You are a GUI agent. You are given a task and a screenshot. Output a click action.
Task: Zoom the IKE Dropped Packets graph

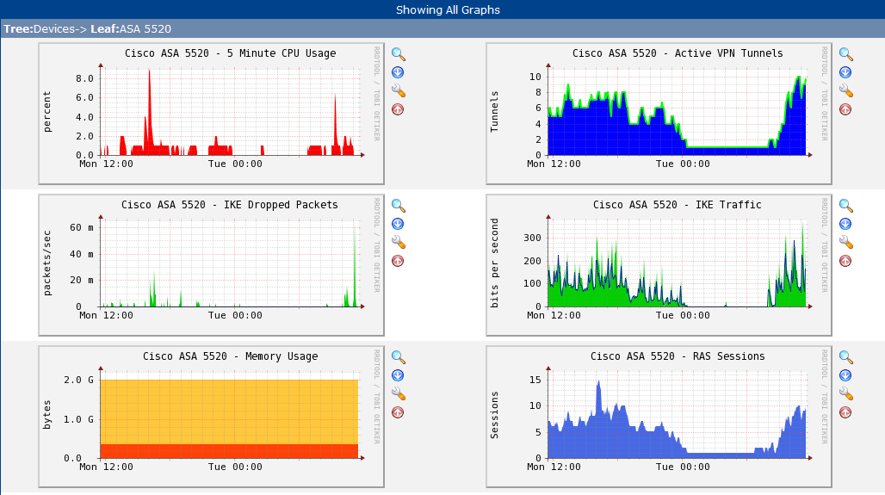(x=399, y=206)
